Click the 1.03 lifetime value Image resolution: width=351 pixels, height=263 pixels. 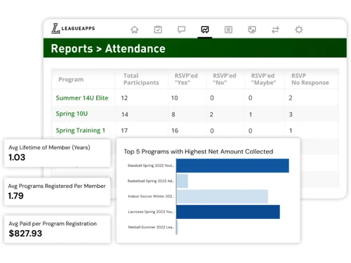click(17, 157)
